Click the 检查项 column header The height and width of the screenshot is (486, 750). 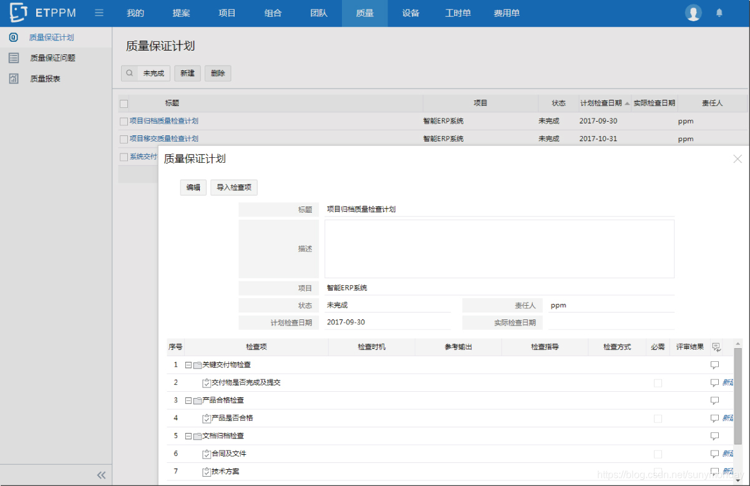pyautogui.click(x=256, y=347)
